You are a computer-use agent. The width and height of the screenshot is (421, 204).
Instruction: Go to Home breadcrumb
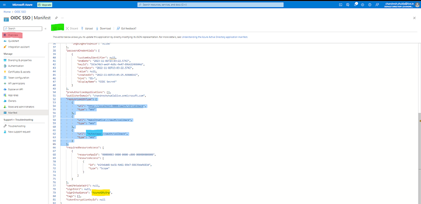(7, 12)
